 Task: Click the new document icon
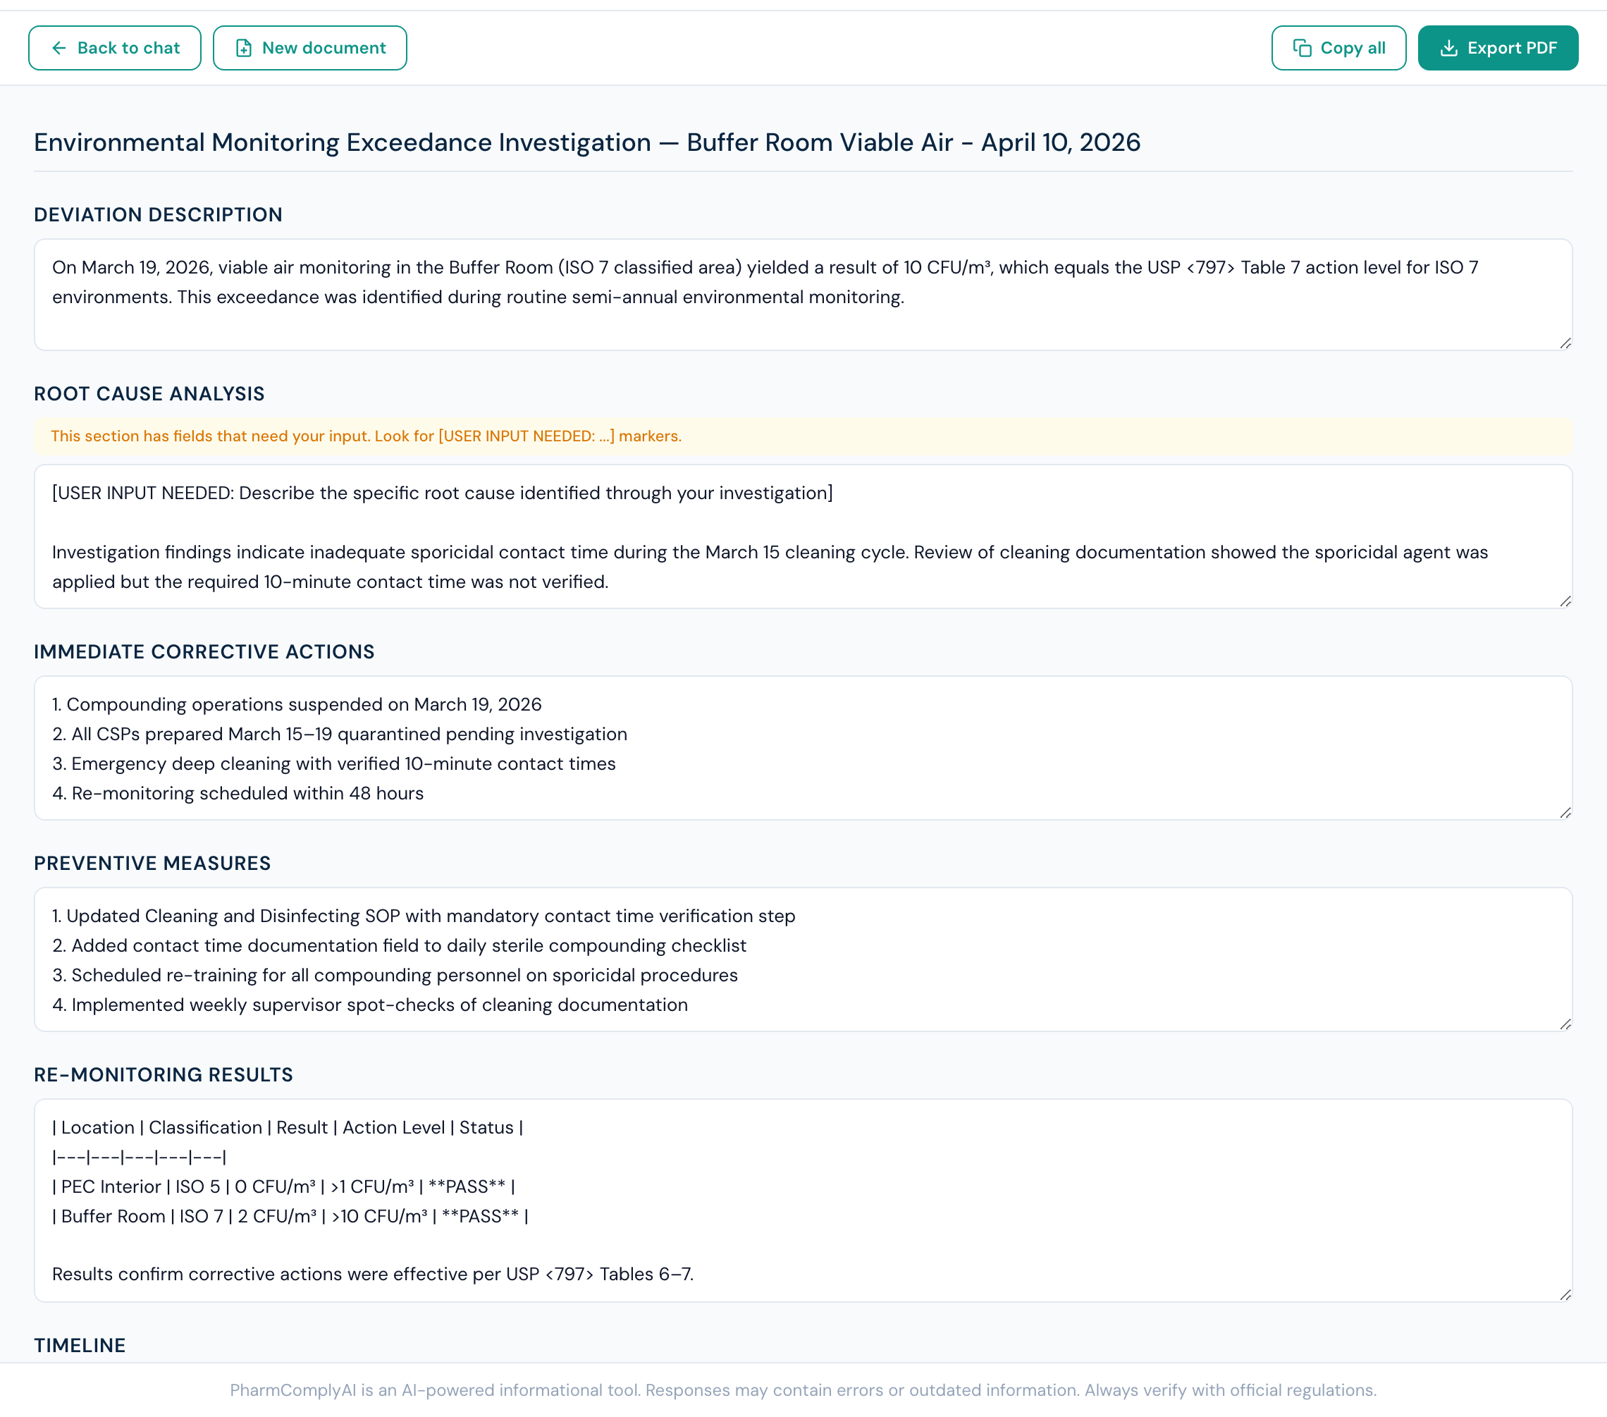[245, 48]
